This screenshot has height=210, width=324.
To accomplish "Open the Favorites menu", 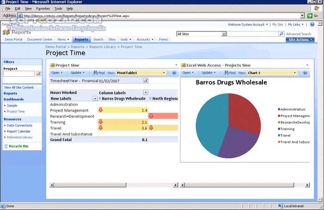I will tap(43, 8).
